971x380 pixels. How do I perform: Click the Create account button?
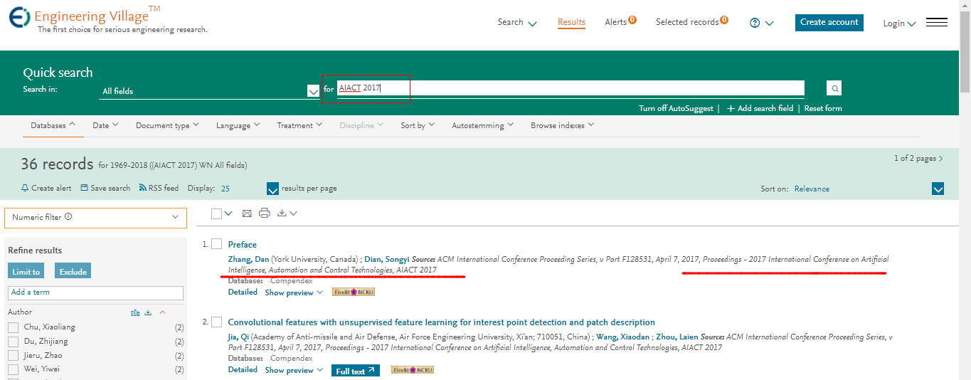(x=829, y=22)
